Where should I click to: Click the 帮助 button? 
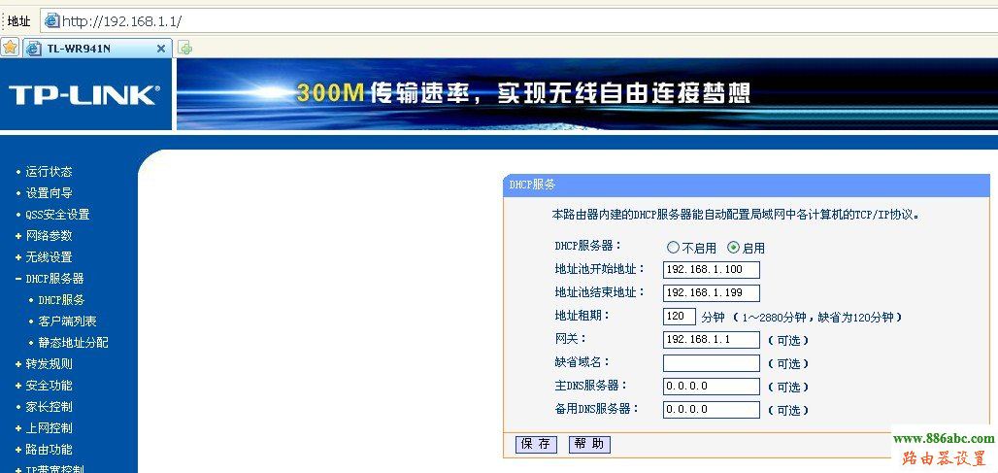click(x=589, y=445)
